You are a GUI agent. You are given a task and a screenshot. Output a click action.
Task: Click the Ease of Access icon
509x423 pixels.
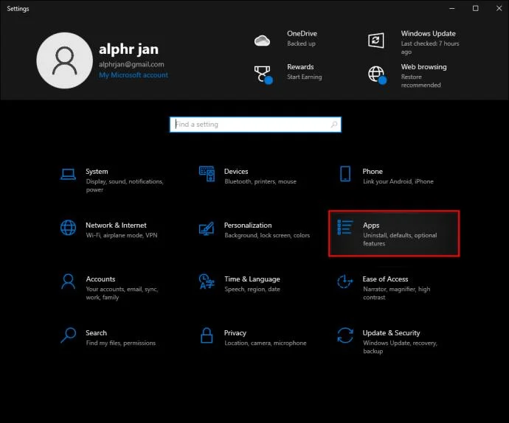coord(345,282)
